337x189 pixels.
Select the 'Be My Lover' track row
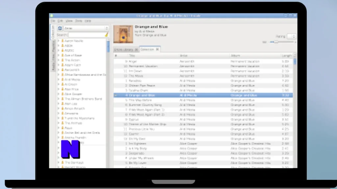203,163
